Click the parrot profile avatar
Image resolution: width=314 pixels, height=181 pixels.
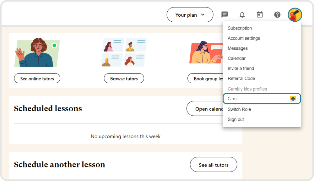pyautogui.click(x=295, y=15)
